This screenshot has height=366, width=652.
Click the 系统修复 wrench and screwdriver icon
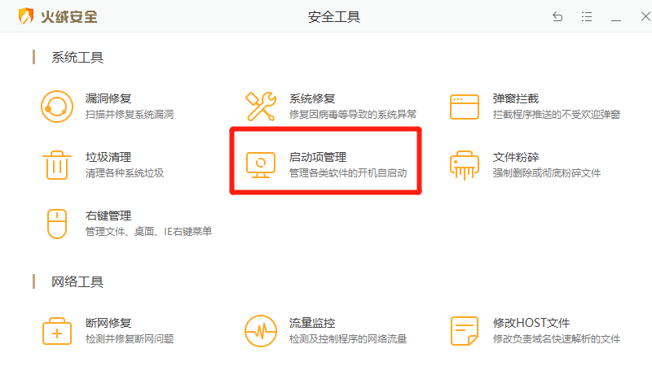tap(261, 107)
